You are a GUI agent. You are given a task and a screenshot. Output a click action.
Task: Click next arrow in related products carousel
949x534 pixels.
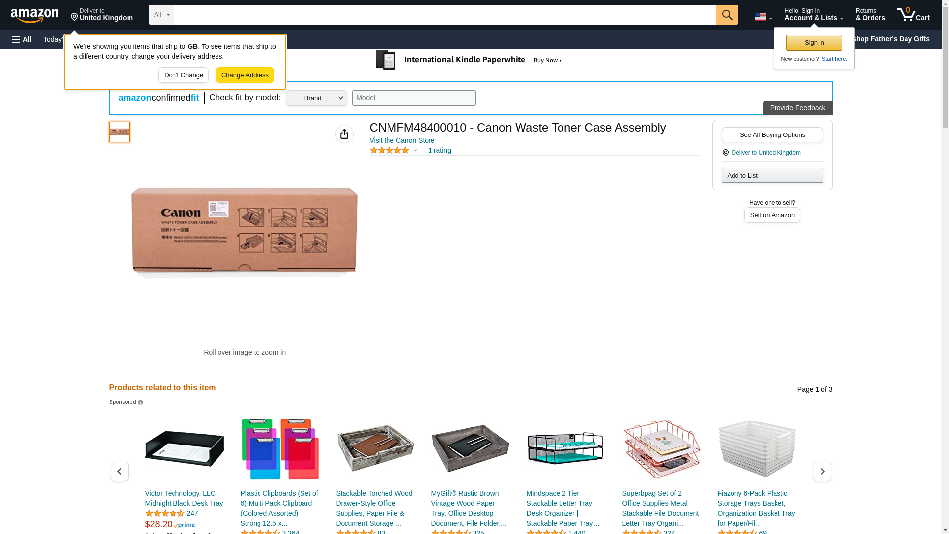click(822, 472)
